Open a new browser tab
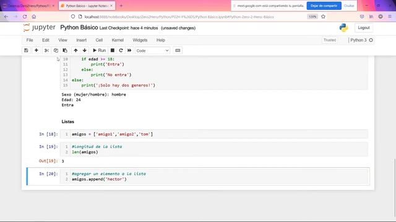 (x=121, y=6)
